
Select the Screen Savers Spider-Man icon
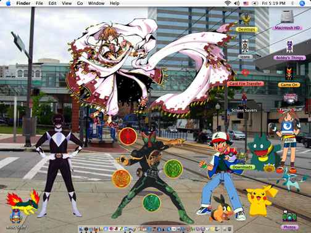coord(244,99)
